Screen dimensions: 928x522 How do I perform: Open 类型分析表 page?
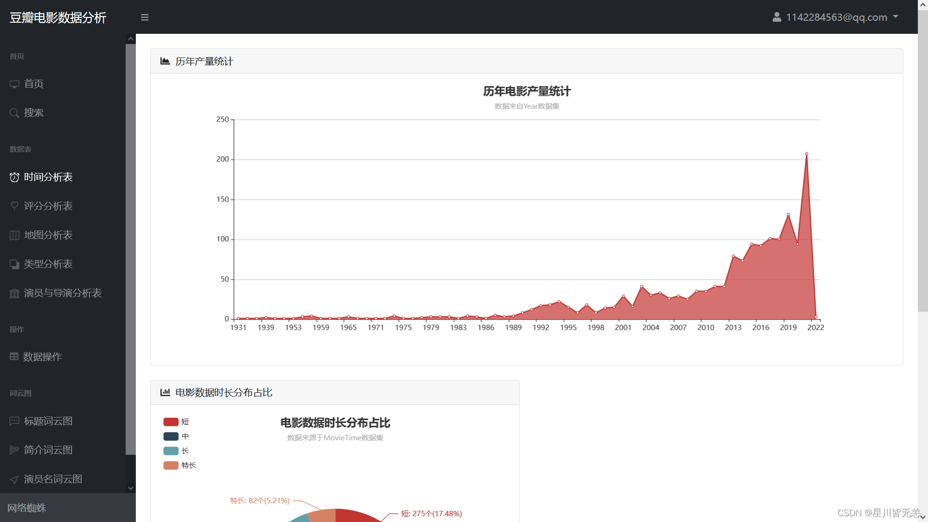63,264
